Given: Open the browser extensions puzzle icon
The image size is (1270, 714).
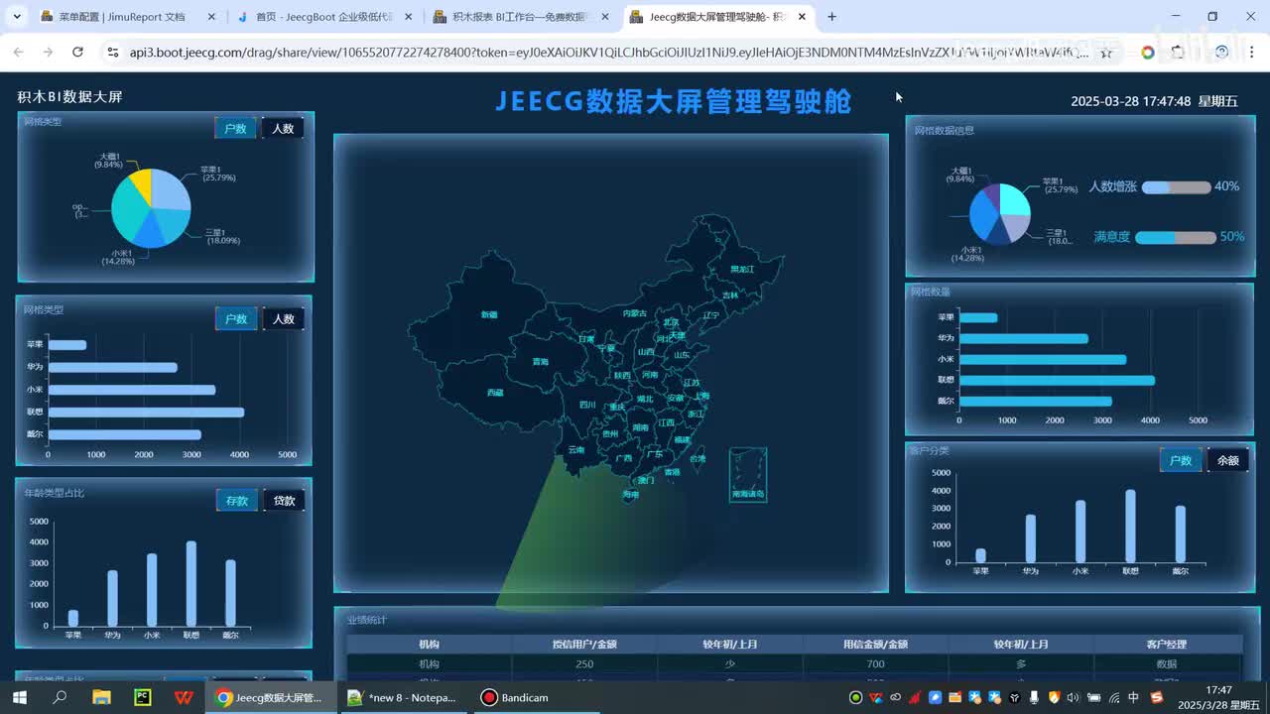Looking at the screenshot, I should (1178, 52).
